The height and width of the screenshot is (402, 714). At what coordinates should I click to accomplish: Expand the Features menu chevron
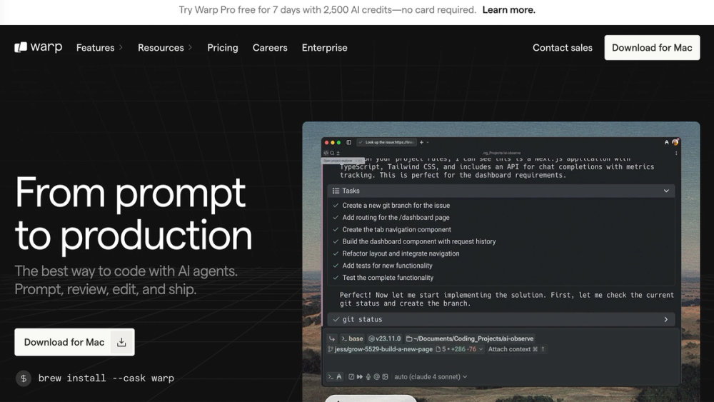pyautogui.click(x=121, y=47)
